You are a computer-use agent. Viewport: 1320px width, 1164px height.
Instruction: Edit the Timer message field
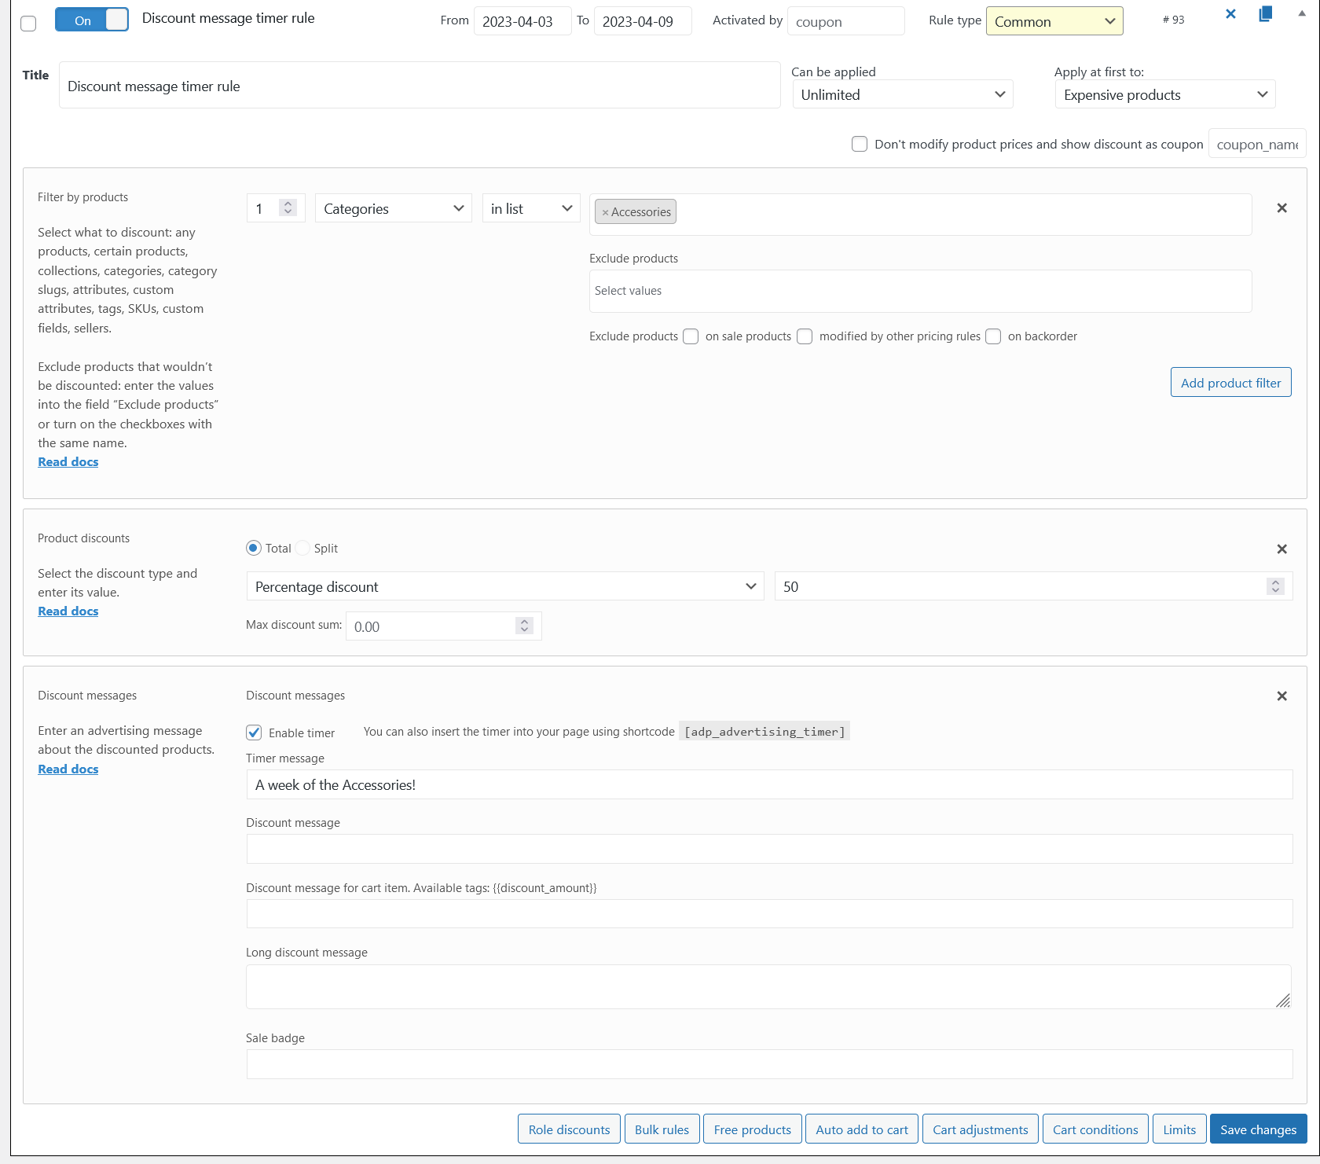tap(769, 784)
